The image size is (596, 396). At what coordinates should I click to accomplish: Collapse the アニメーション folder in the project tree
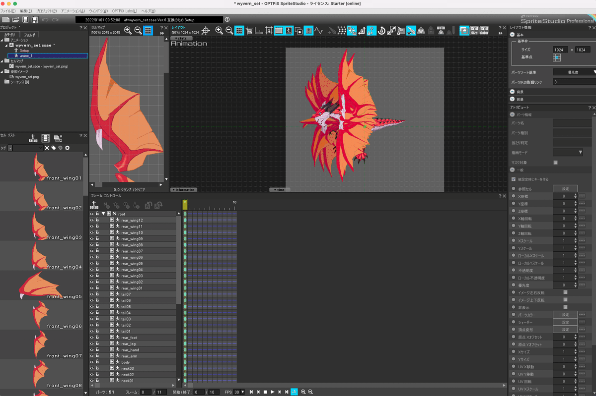pyautogui.click(x=2, y=40)
